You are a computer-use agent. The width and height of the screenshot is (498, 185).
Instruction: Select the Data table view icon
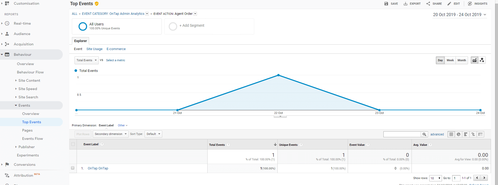point(451,134)
